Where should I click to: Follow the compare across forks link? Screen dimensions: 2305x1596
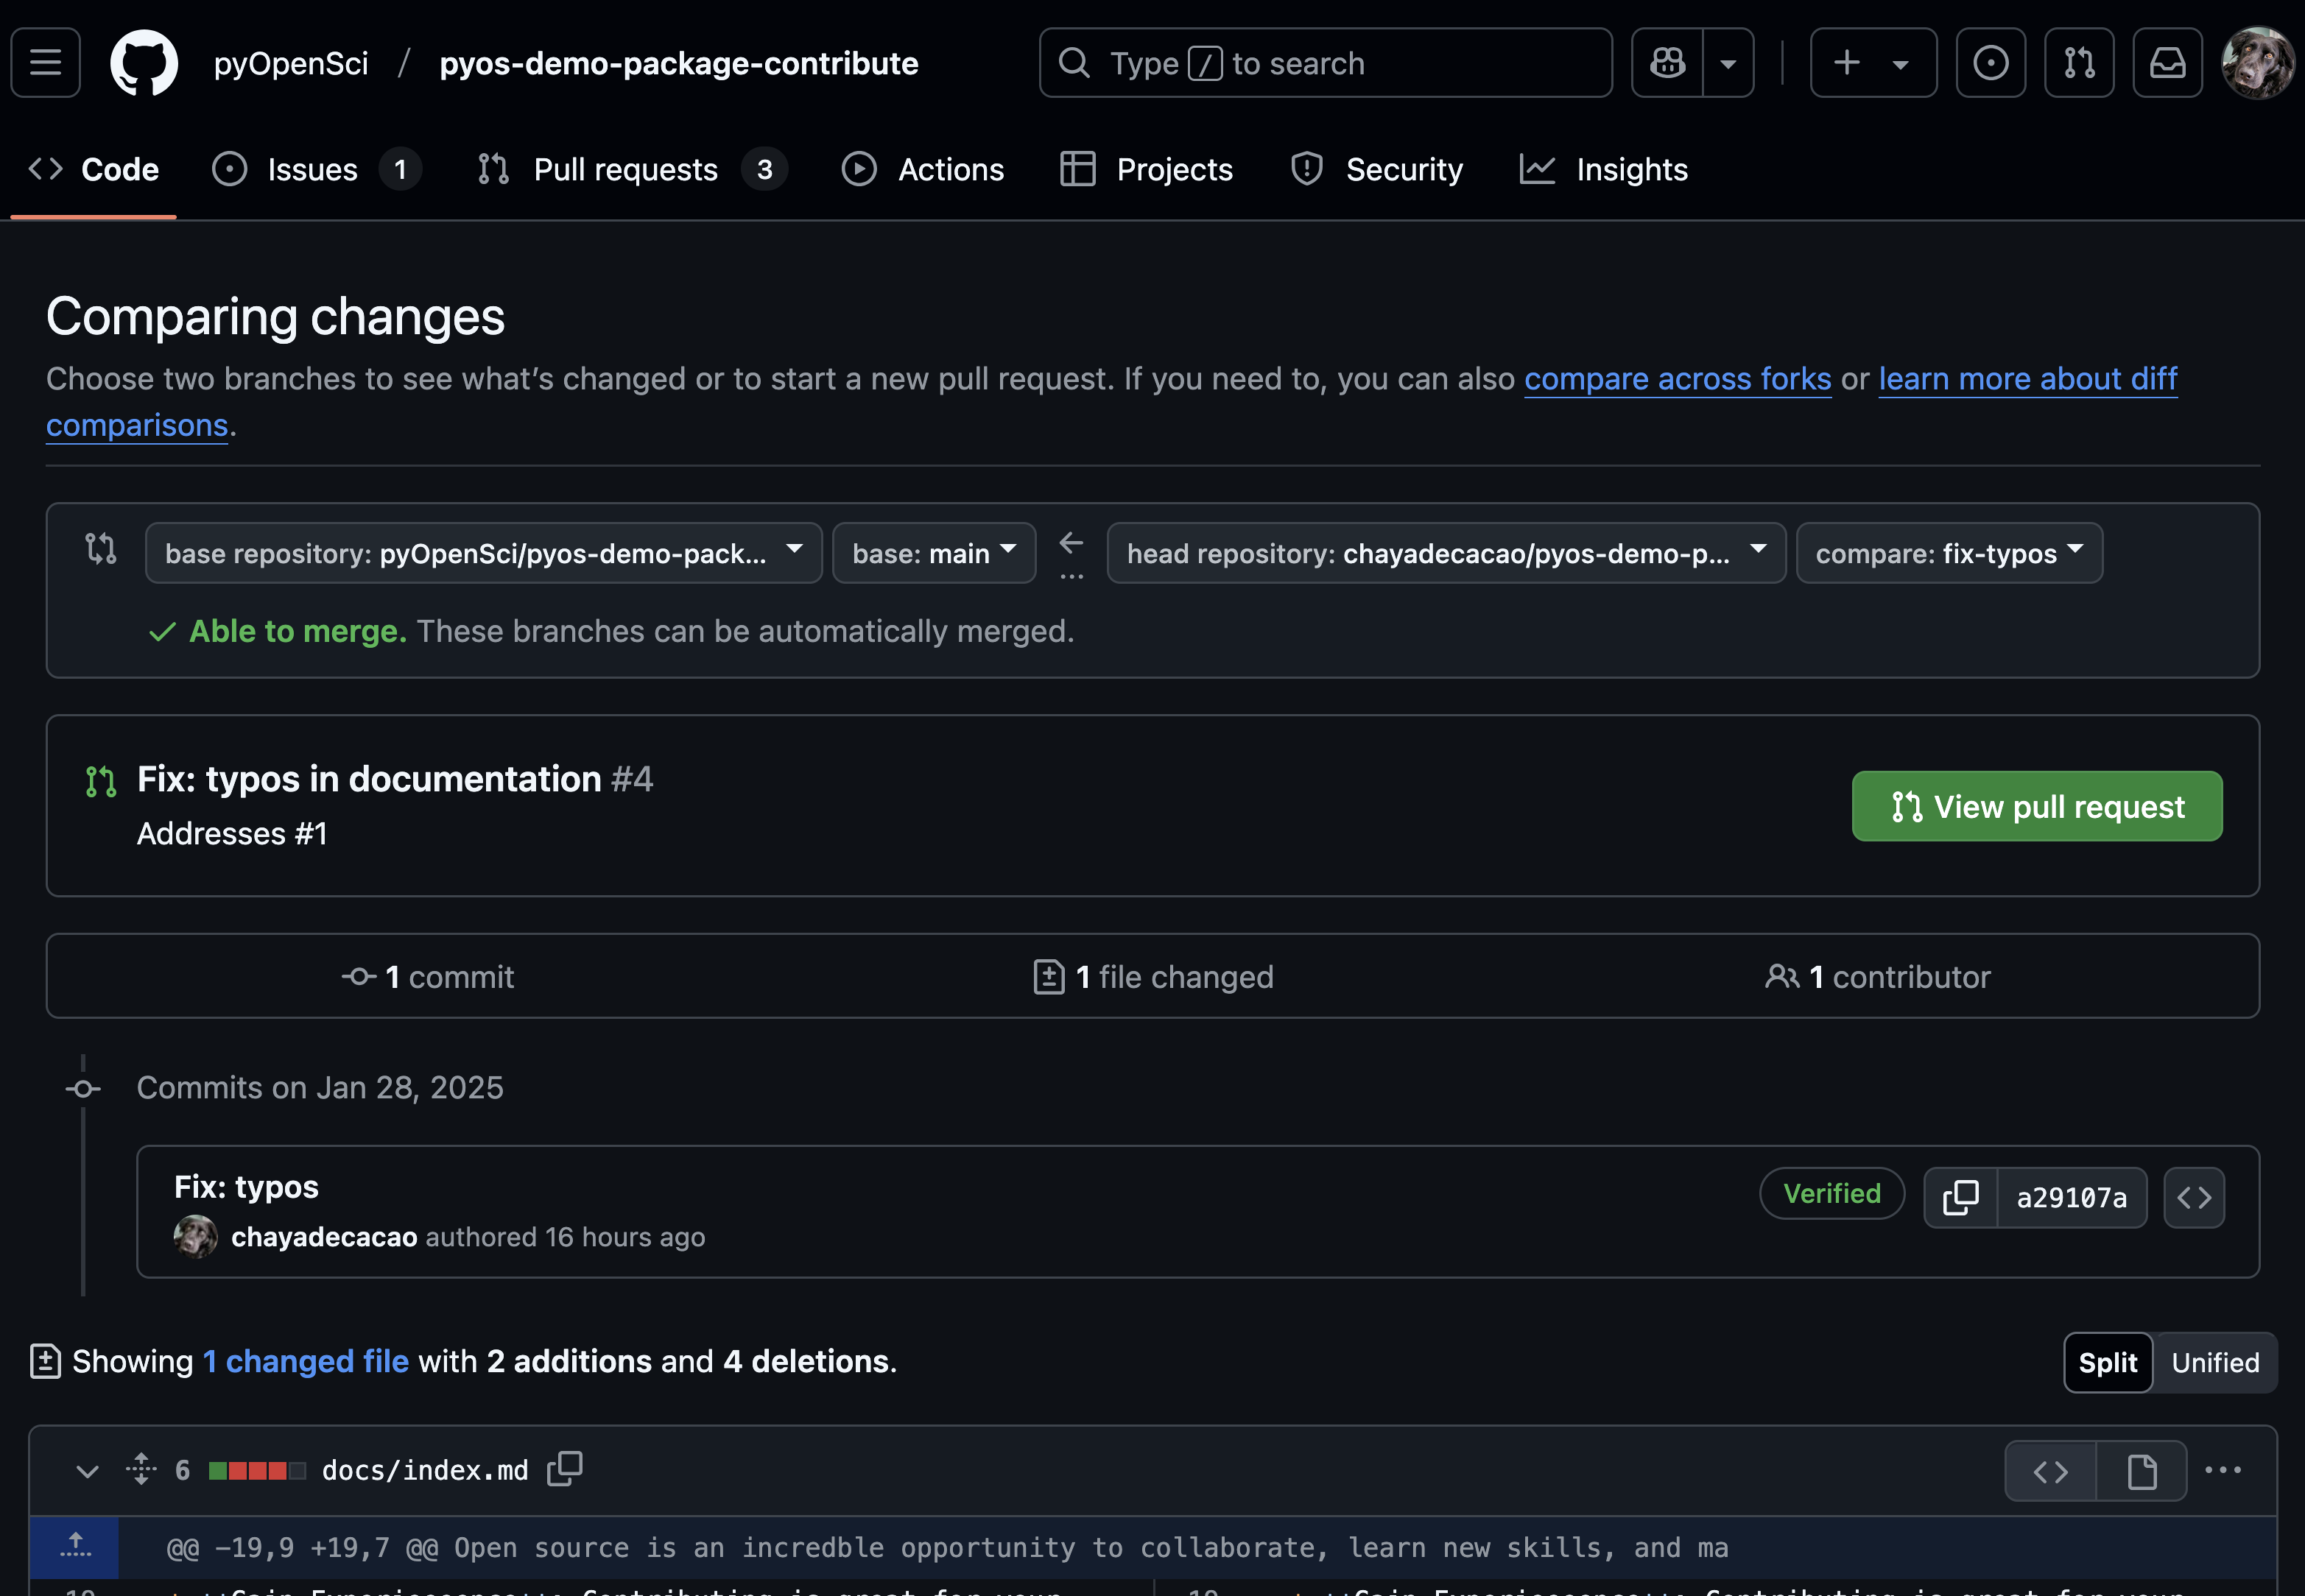(x=1677, y=379)
